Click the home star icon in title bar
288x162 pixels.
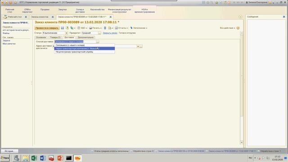click(15, 2)
